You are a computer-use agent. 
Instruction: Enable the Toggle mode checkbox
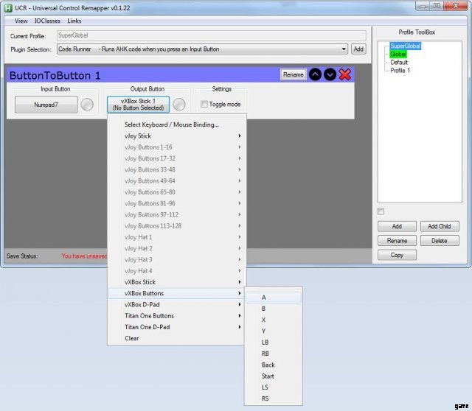pos(205,105)
